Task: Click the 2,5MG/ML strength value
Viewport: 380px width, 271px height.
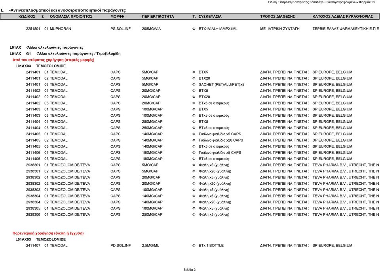Action: click(150, 246)
